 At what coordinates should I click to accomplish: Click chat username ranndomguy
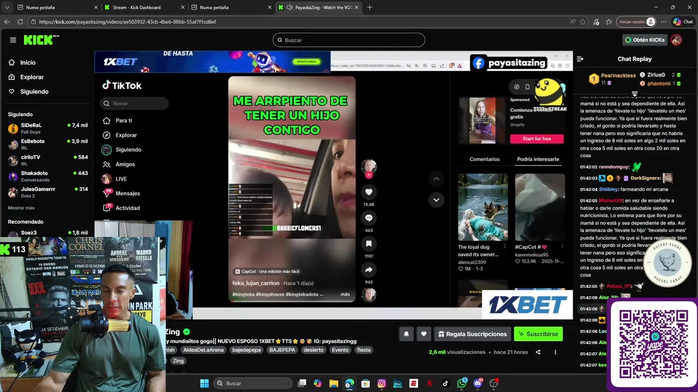[x=614, y=167]
